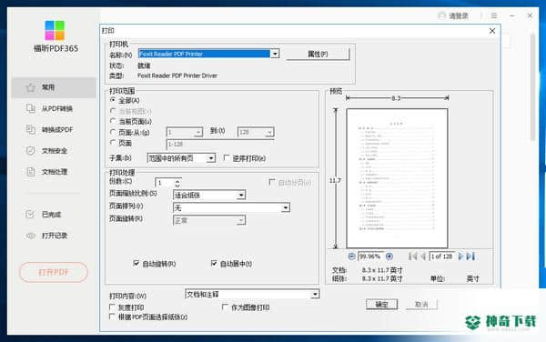Screen dimensions: 546x342
Task: Expand the printer name dropdown
Action: click(275, 54)
